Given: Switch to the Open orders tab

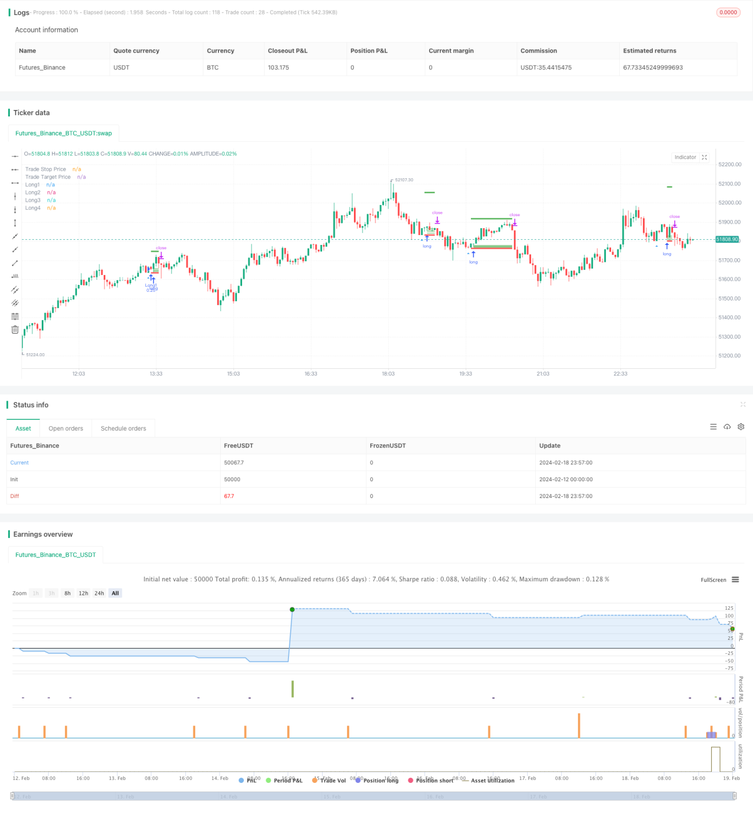Looking at the screenshot, I should [65, 429].
